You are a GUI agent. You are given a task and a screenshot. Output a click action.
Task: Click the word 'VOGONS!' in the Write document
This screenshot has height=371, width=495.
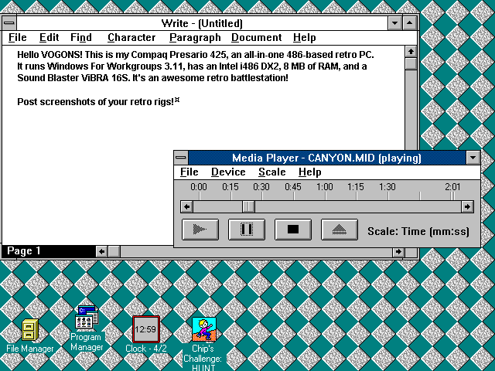[62, 55]
